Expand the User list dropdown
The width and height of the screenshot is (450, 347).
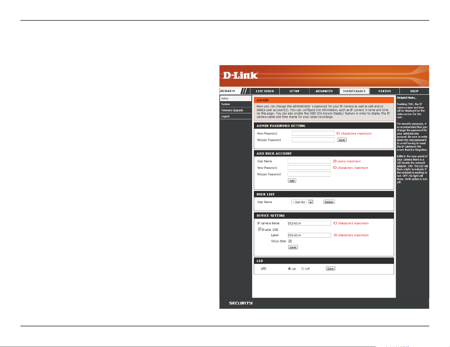click(x=302, y=202)
